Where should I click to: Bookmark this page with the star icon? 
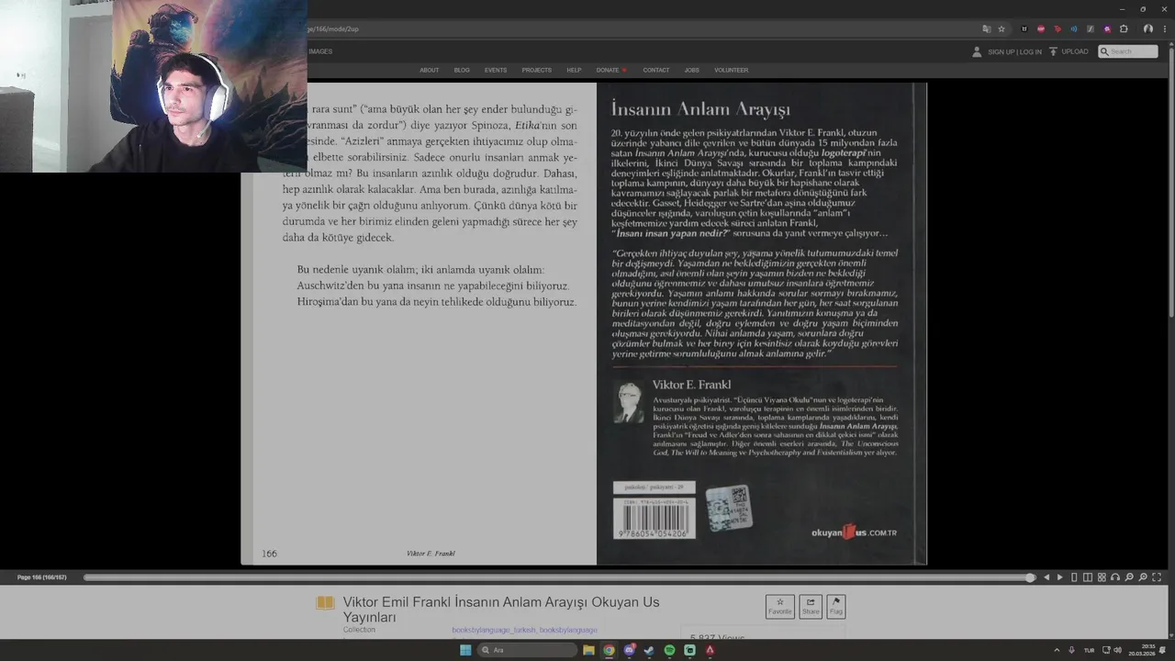1002,28
